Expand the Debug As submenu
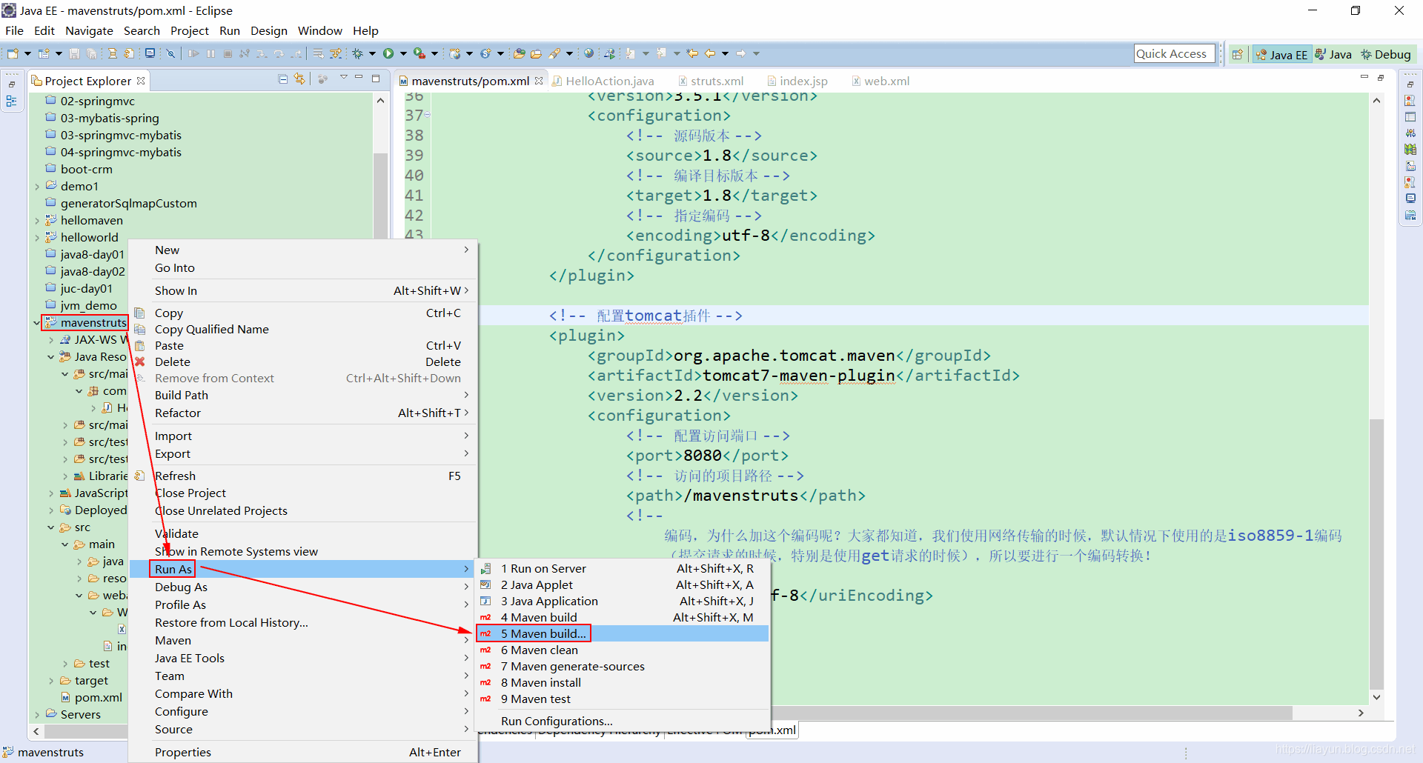This screenshot has width=1423, height=763. pyautogui.click(x=303, y=587)
